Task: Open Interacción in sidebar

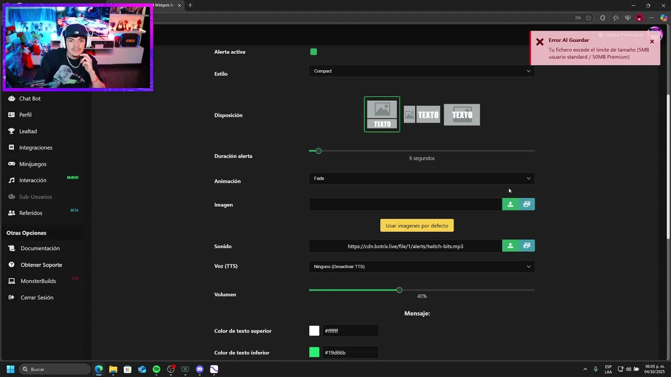Action: [33, 180]
